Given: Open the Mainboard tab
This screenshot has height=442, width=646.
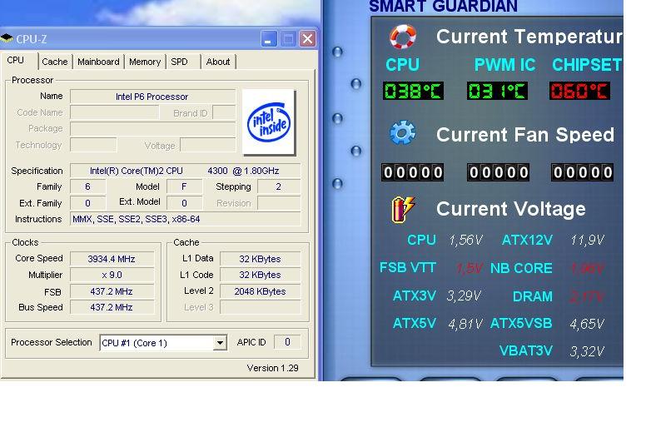Looking at the screenshot, I should 98,62.
